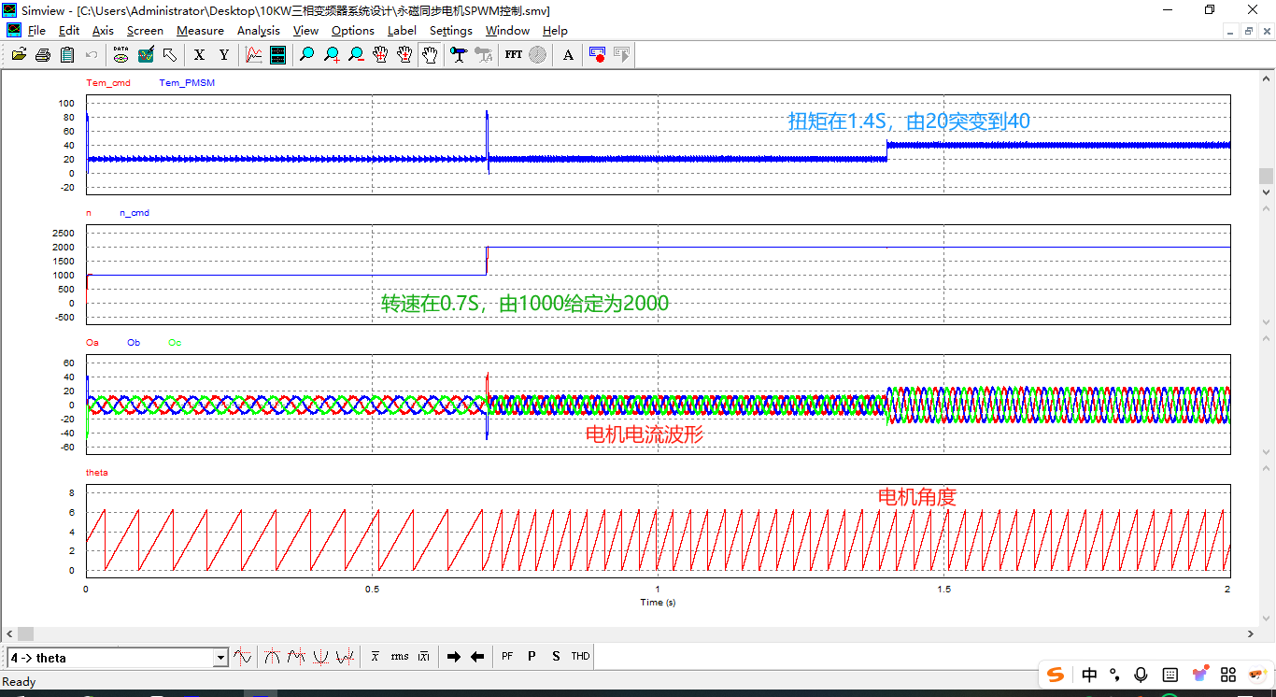Click the vertical scrollbar thumb
The height and width of the screenshot is (697, 1276).
coord(1266,176)
